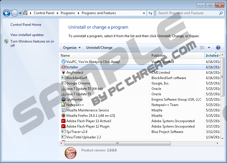Go back using the Back arrow
The width and height of the screenshot is (227, 163).
coord(7,13)
